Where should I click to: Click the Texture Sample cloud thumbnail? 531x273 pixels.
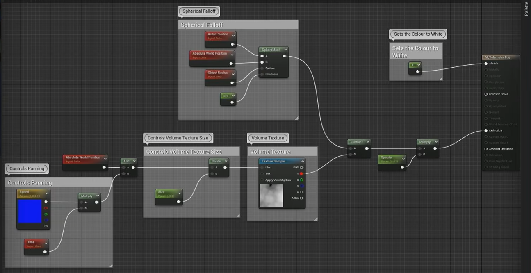pyautogui.click(x=271, y=196)
